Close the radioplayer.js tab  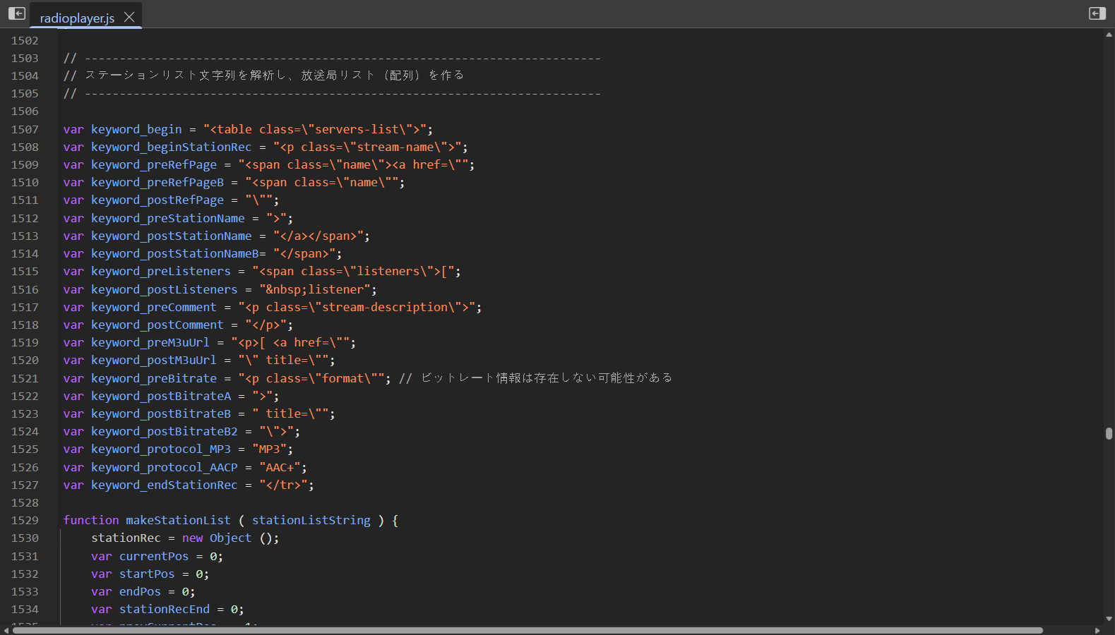pyautogui.click(x=129, y=17)
